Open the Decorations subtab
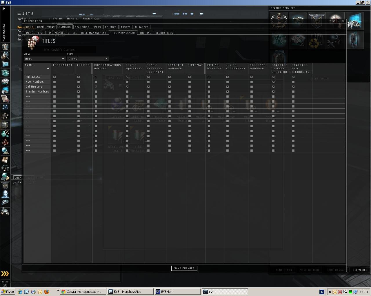The width and height of the screenshot is (371, 296). coord(164,33)
